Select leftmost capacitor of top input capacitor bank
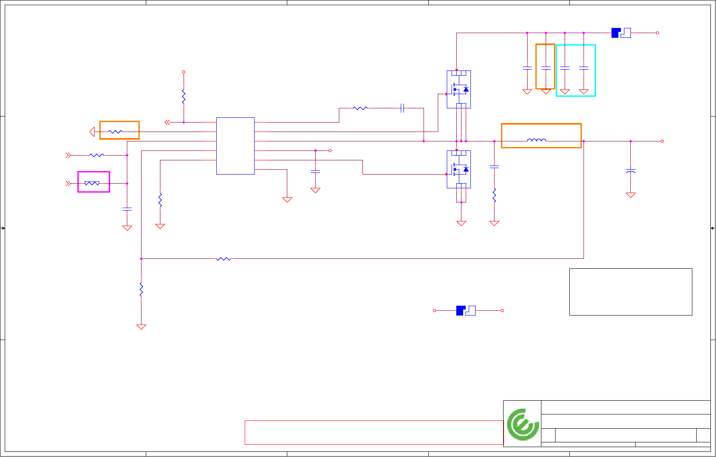716x457 pixels. click(527, 68)
